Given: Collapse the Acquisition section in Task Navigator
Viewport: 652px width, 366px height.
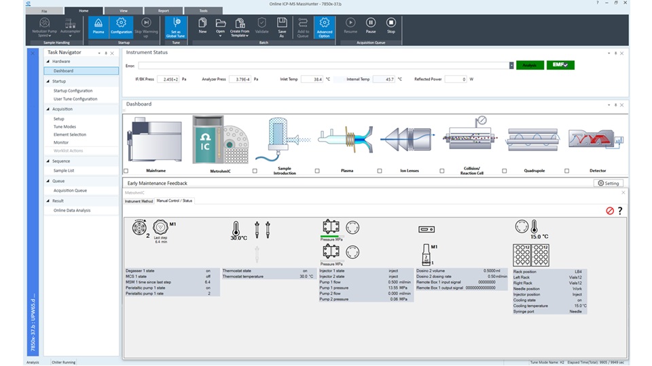Looking at the screenshot, I should point(48,109).
